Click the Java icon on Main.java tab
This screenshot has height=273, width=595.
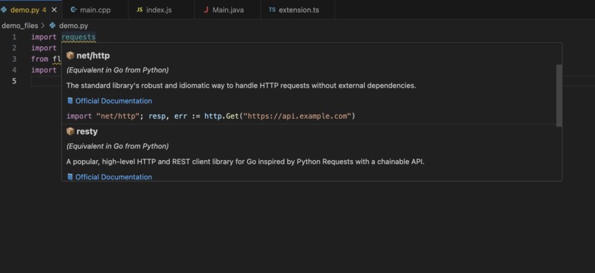coord(206,10)
